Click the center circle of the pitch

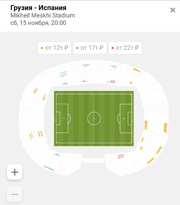[x=94, y=118]
